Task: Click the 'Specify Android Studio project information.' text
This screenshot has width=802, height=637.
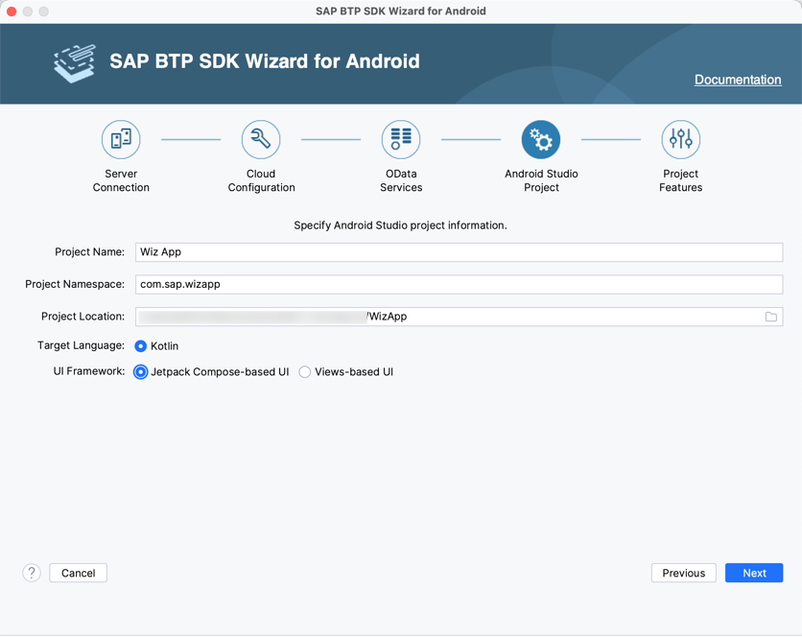Action: pos(400,225)
